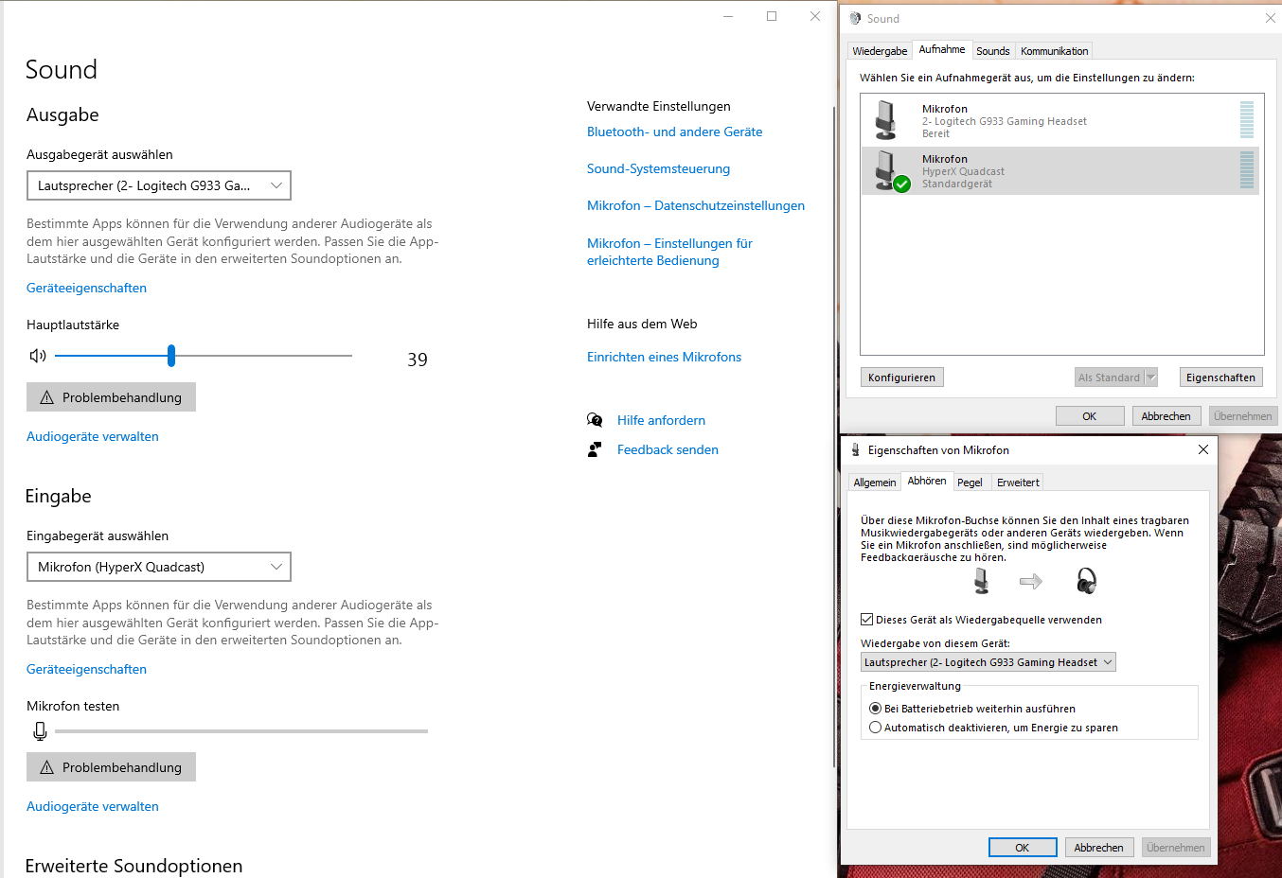Screen dimensions: 1282x878
Task: Open the Sound-Systemsteuerung link
Action: click(658, 168)
